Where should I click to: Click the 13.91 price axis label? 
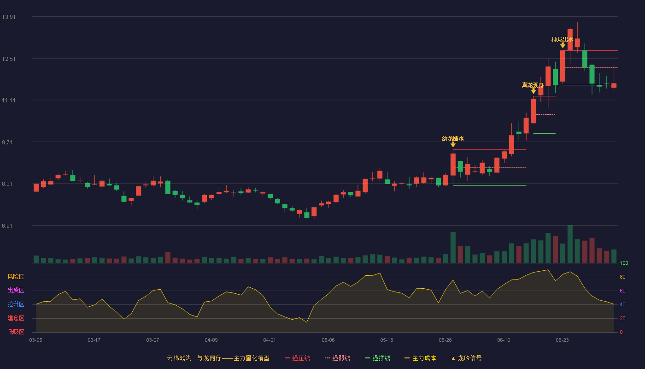tap(8, 17)
